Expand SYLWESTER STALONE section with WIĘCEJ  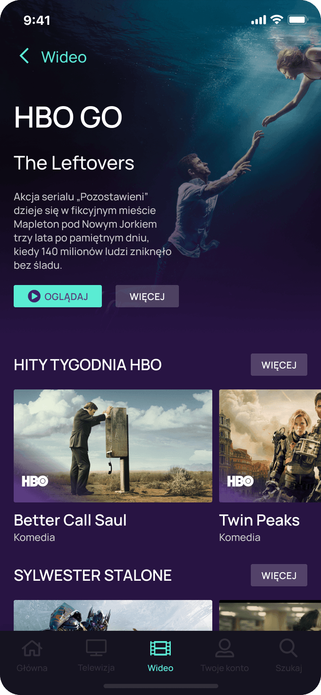[279, 575]
